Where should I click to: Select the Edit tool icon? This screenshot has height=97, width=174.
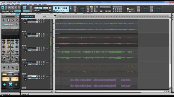point(13,8)
